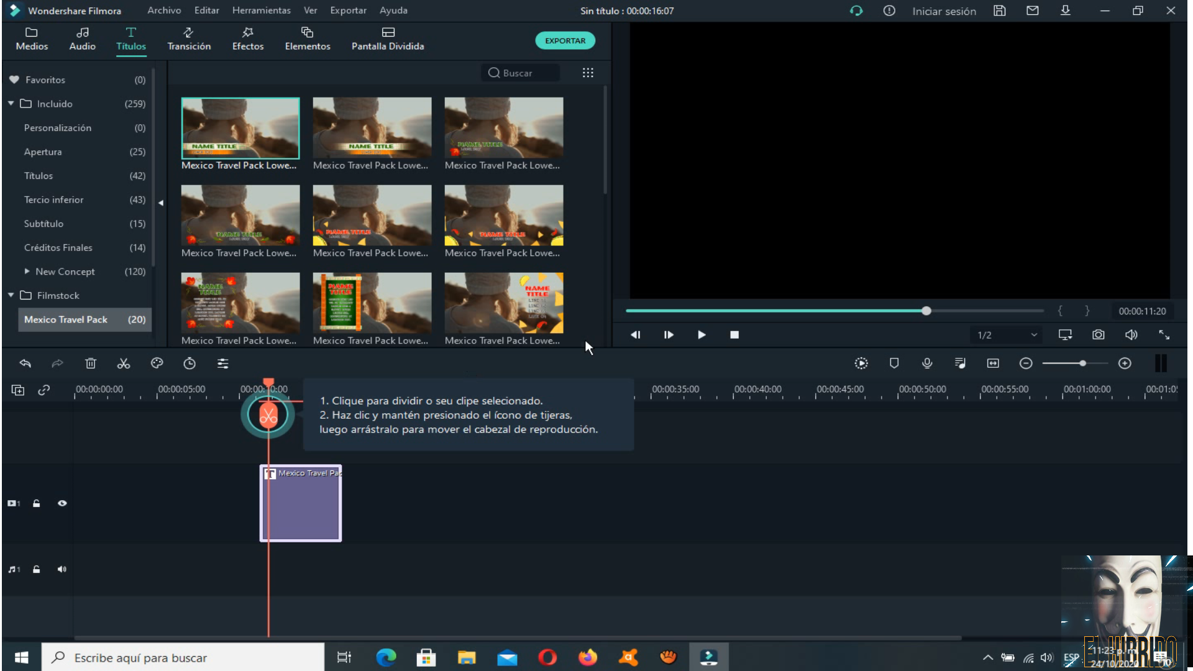This screenshot has width=1193, height=671.
Task: Click Iniciar sesión to sign in
Action: 944,11
